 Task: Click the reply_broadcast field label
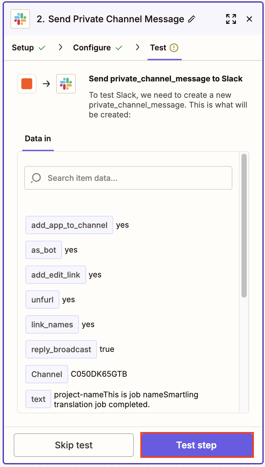pos(61,349)
